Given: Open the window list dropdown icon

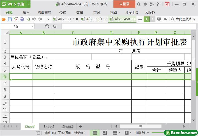Looking at the screenshot, I should point(165,19).
